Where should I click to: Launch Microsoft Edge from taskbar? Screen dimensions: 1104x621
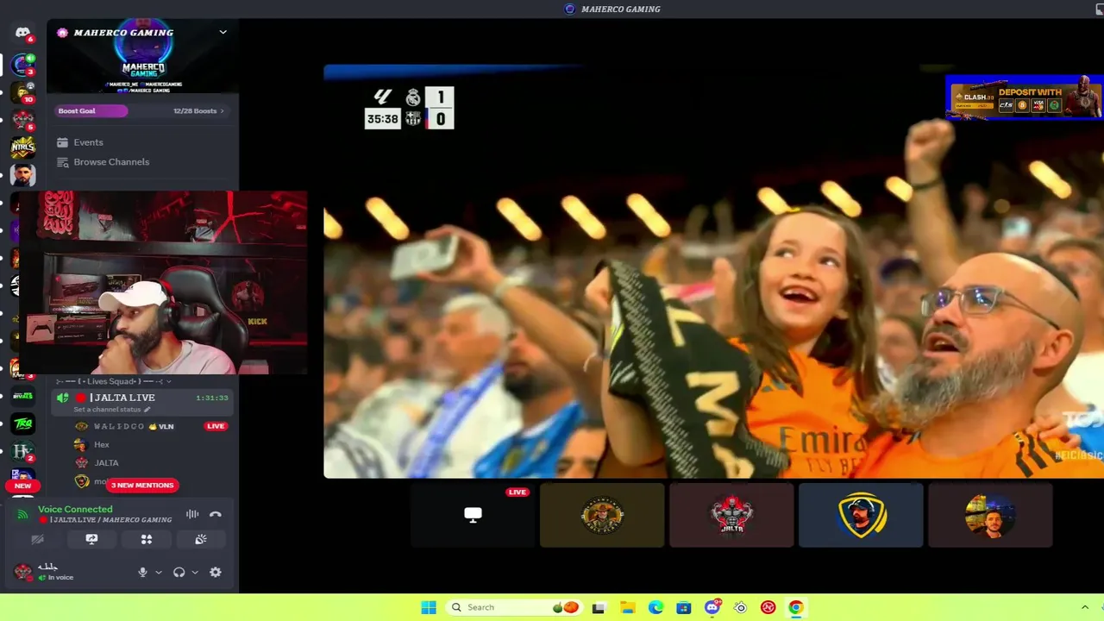pos(655,607)
